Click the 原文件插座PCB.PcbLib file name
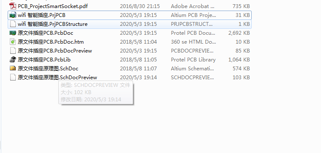Screen dimensions: 321x153 pos(44,60)
